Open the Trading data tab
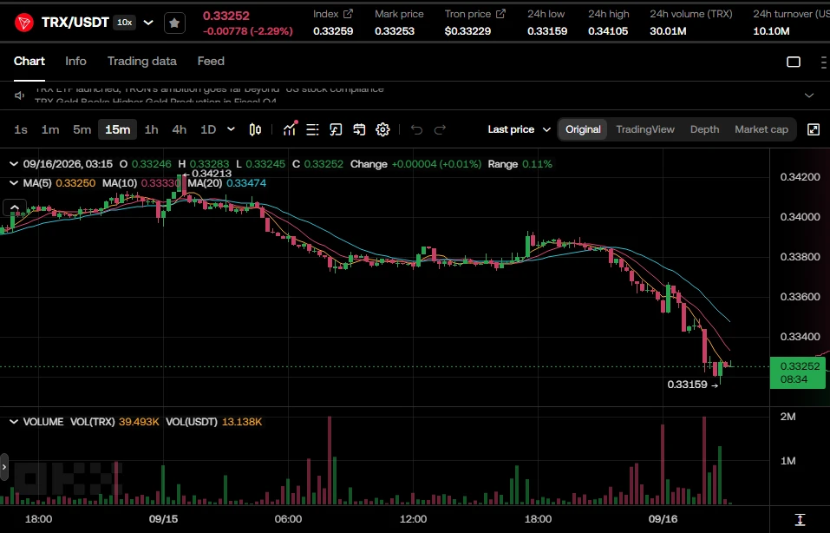 coord(142,62)
